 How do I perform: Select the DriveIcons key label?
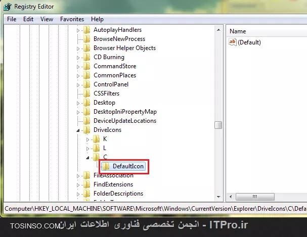point(107,130)
